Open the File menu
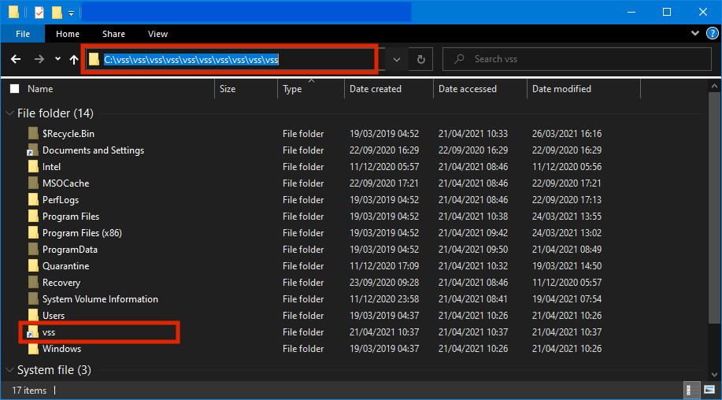722x400 pixels. (x=23, y=34)
